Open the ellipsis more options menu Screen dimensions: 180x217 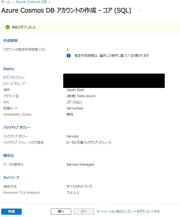click(x=139, y=10)
